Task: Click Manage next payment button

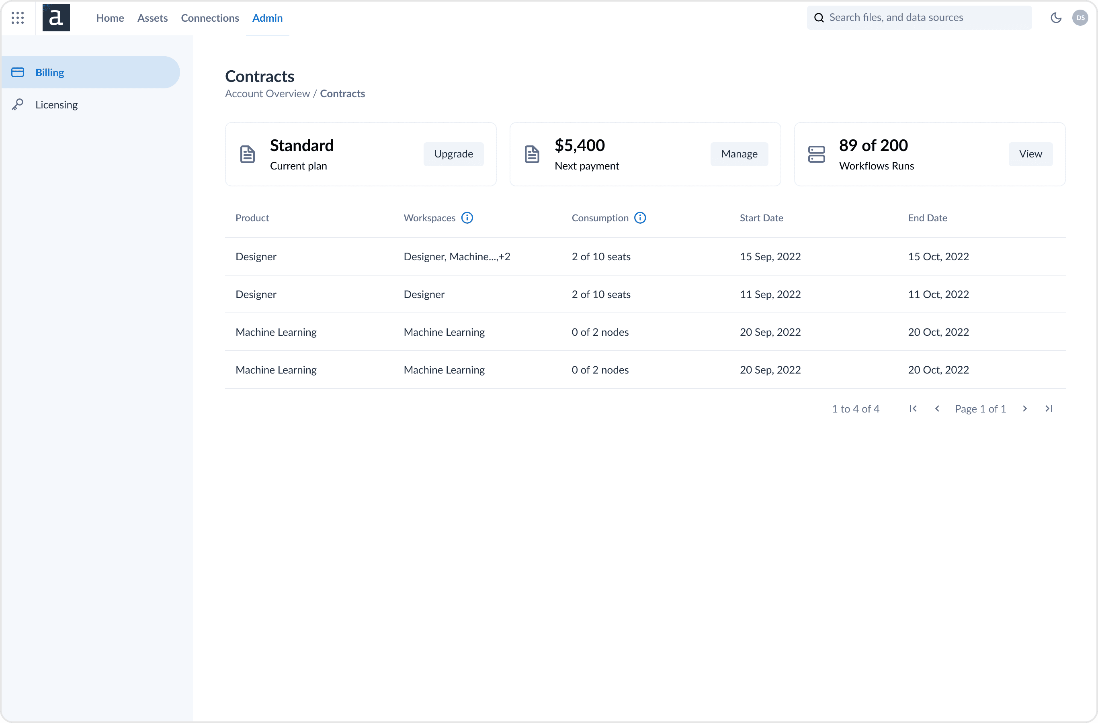Action: pyautogui.click(x=739, y=154)
